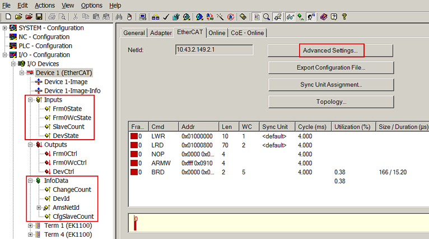Open the Actions menu
Screen dimensions: 429x239
pos(45,6)
